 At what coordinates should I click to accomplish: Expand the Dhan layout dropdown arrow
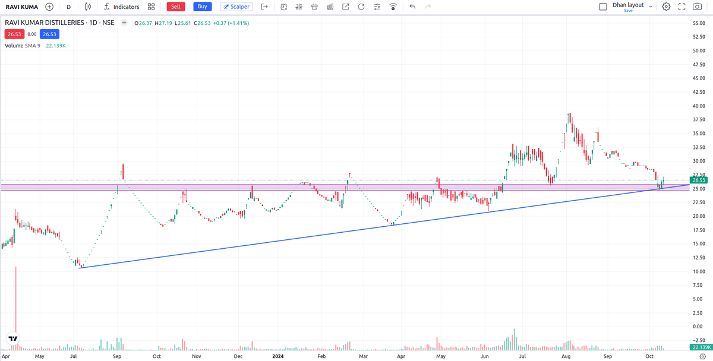pos(651,7)
